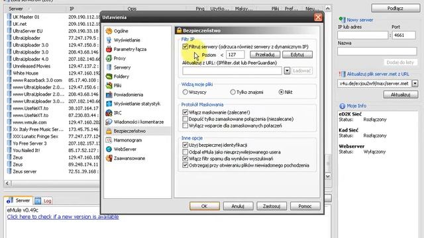Toggle Użyj bezpiecznej identyfikacji checkbox
The width and height of the screenshot is (424, 238).
[x=185, y=145]
